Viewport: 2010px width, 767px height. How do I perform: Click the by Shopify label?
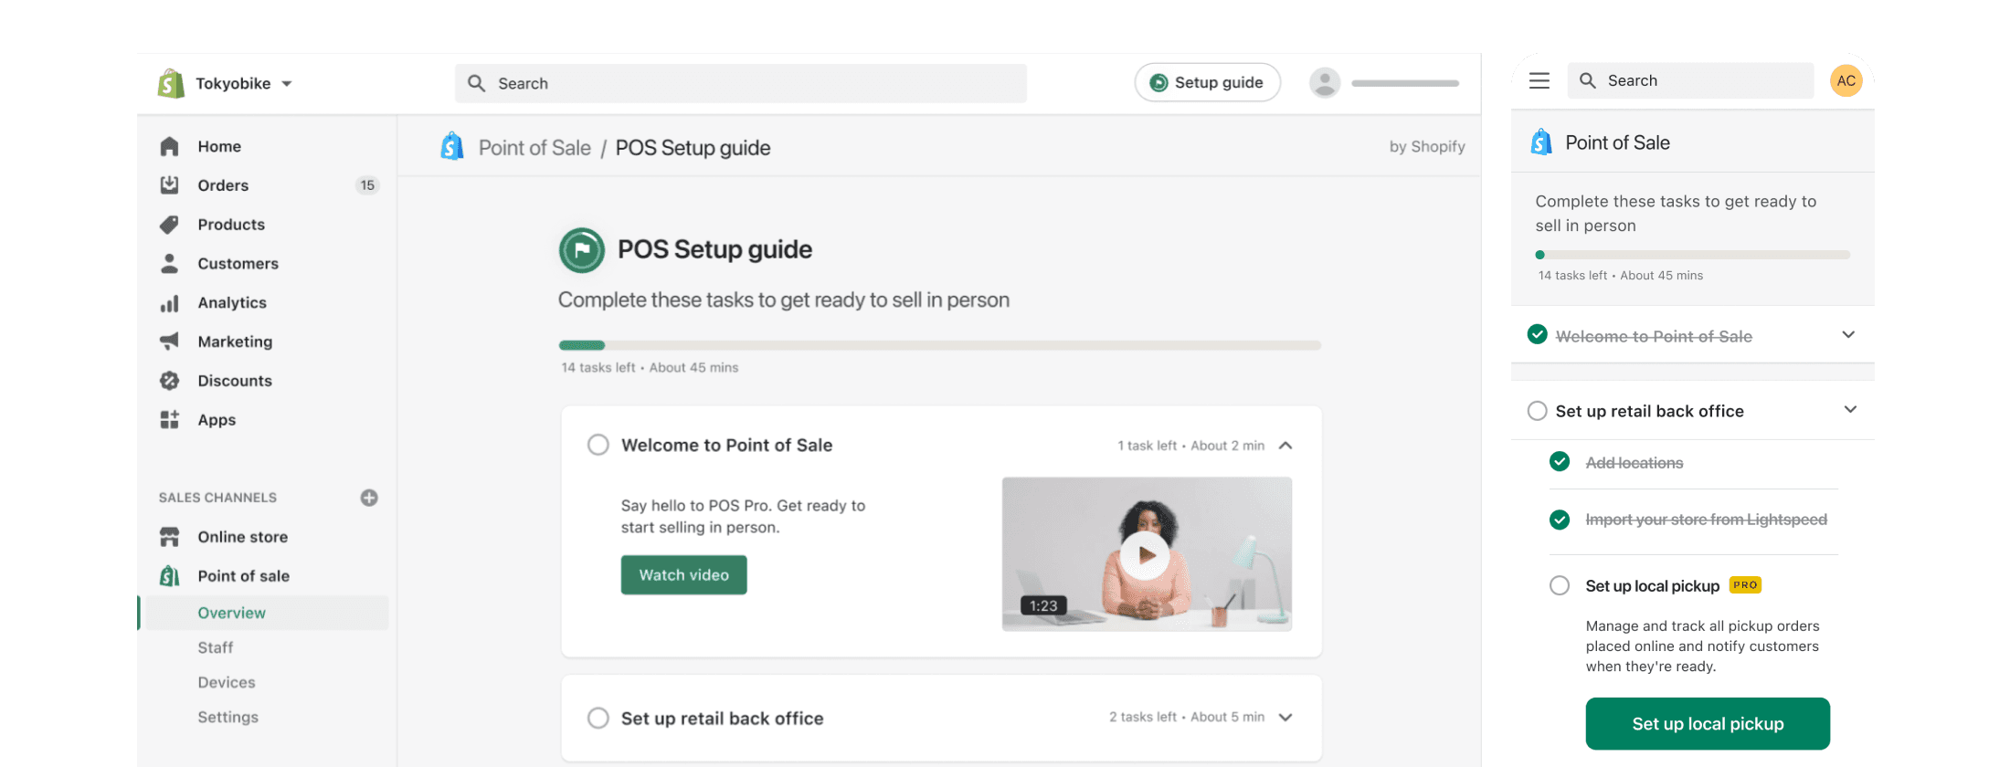[1427, 147]
